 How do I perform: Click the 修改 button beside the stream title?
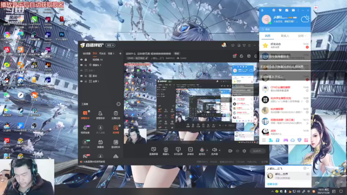[x=177, y=53]
